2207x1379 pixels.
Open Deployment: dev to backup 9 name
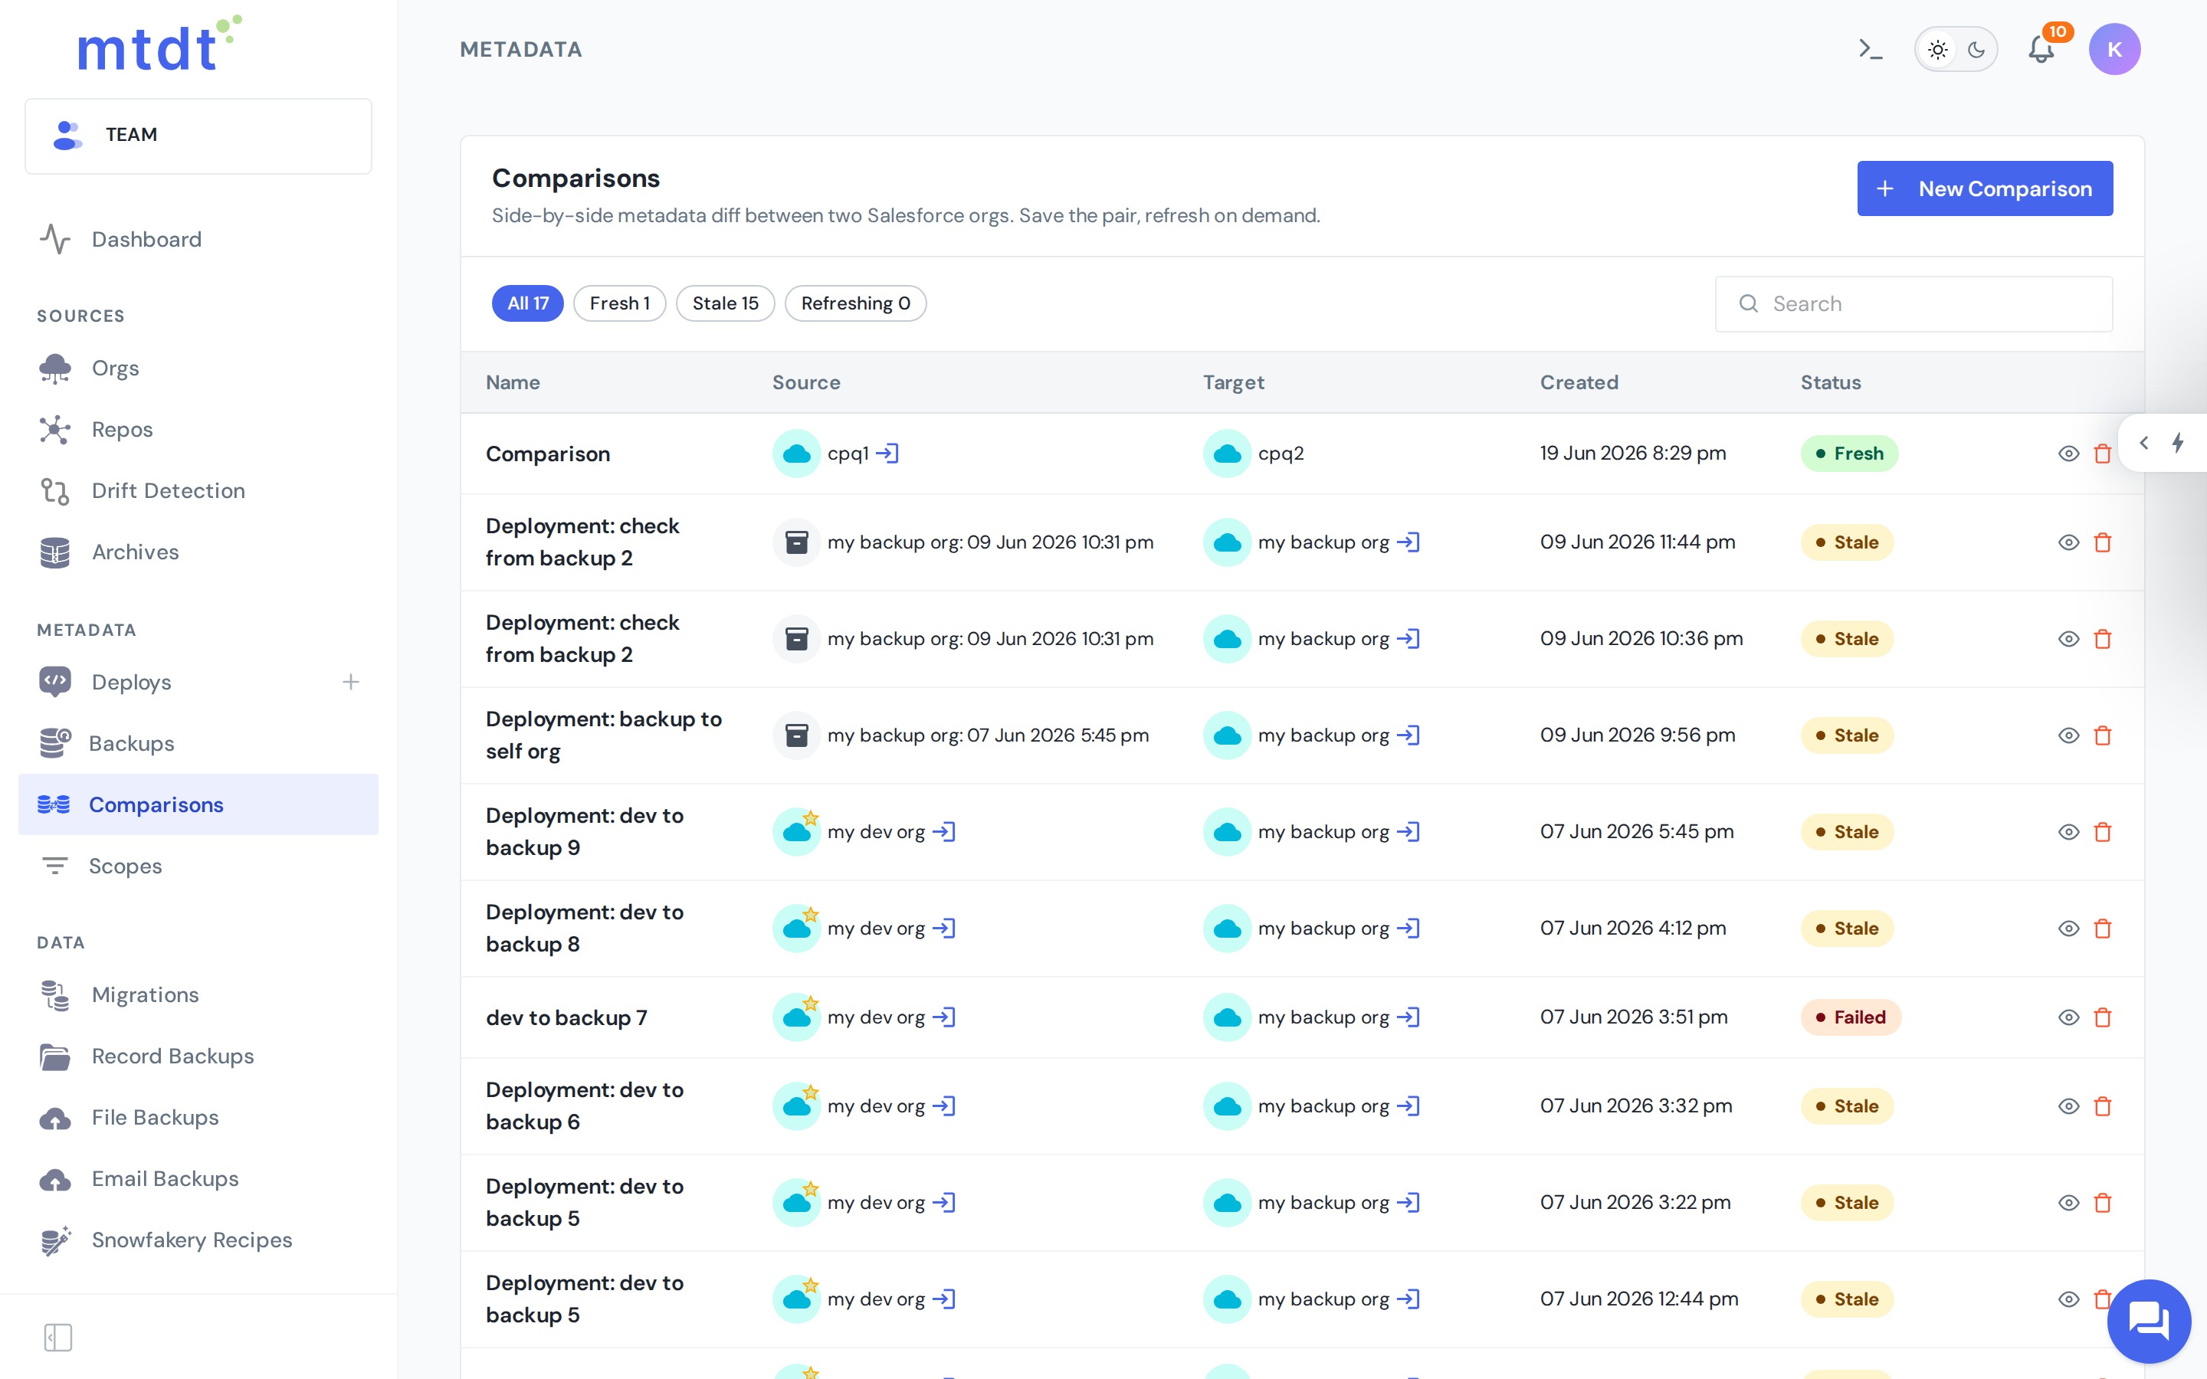click(x=585, y=832)
